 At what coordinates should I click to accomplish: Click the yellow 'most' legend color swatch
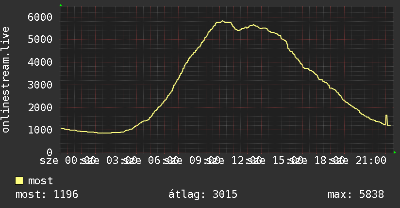click(x=19, y=180)
